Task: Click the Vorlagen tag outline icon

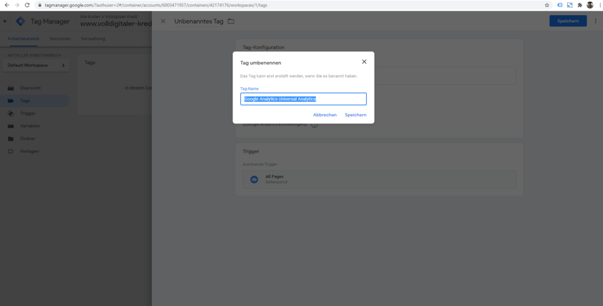Action: (11, 151)
